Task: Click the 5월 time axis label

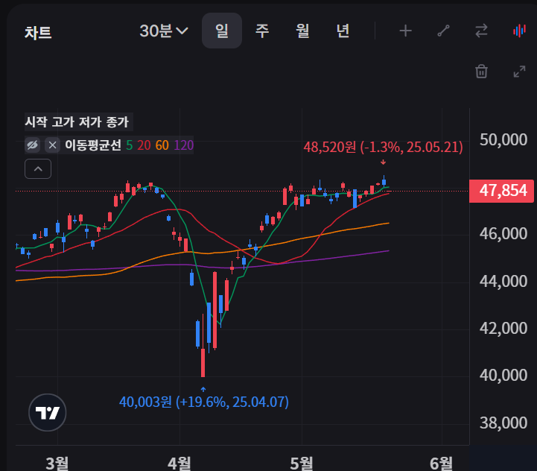Action: click(x=302, y=463)
